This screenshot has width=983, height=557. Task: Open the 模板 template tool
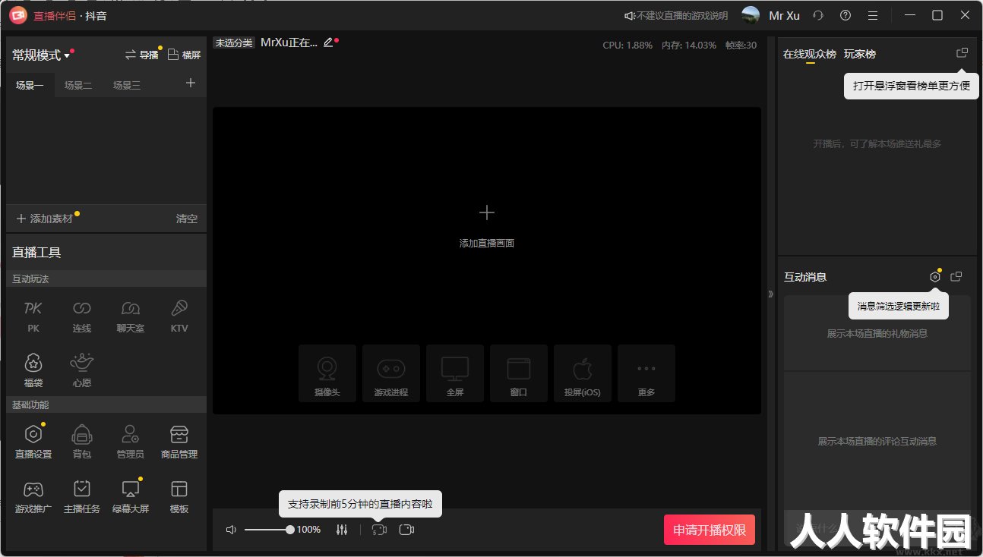pyautogui.click(x=179, y=496)
